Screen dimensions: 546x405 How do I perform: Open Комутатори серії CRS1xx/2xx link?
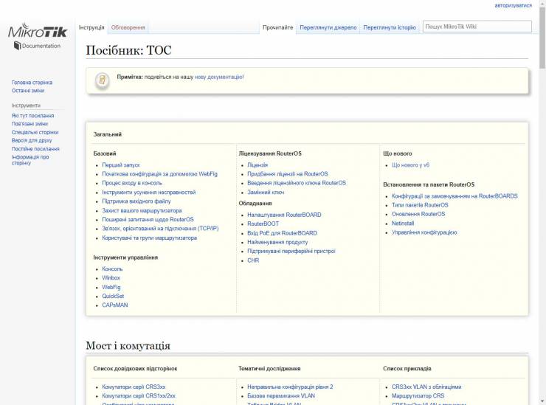coord(139,396)
